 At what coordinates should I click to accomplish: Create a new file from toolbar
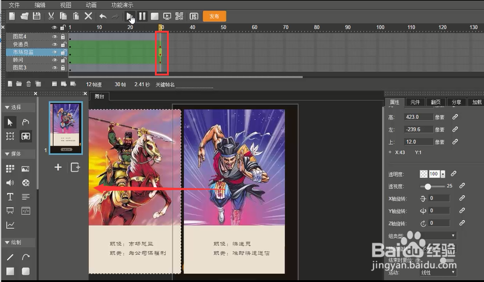click(12, 16)
